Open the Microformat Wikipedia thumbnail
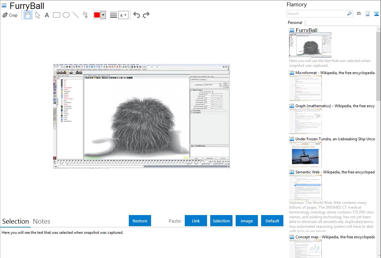This screenshot has height=258, width=381. [x=305, y=88]
